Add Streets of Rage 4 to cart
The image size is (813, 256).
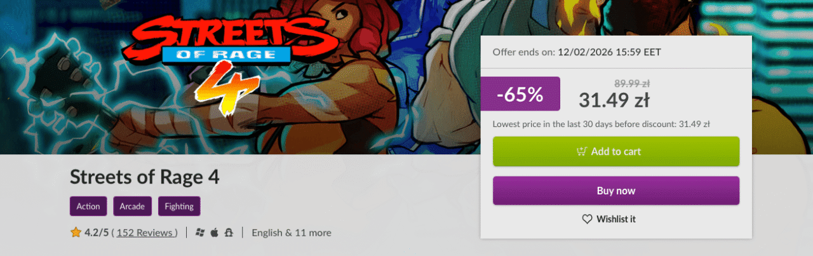[x=616, y=151]
